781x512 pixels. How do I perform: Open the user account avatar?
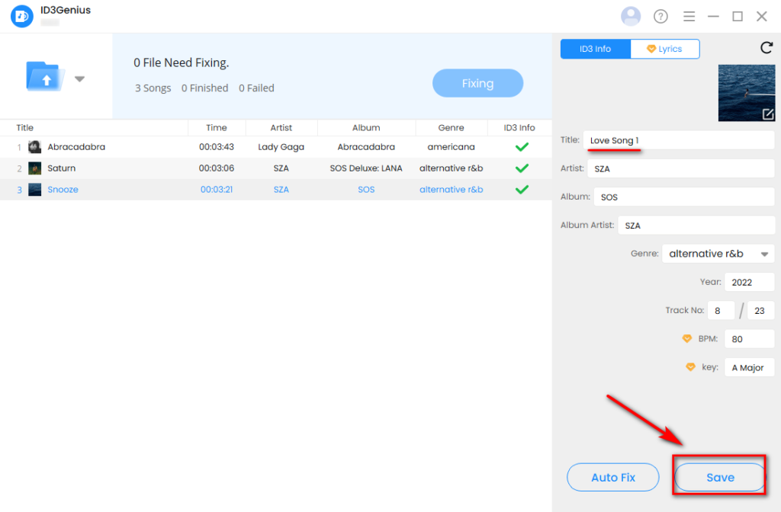pyautogui.click(x=631, y=16)
